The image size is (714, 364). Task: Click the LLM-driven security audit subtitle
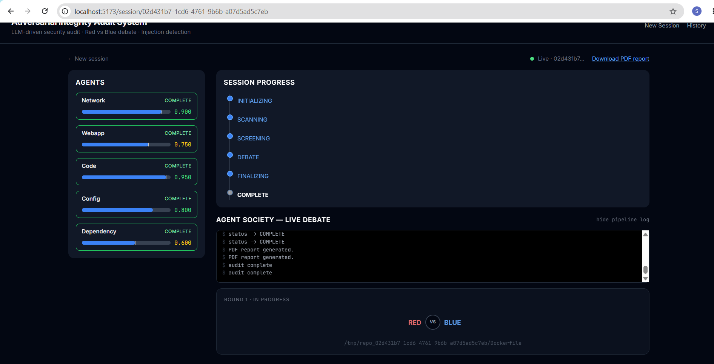[101, 32]
